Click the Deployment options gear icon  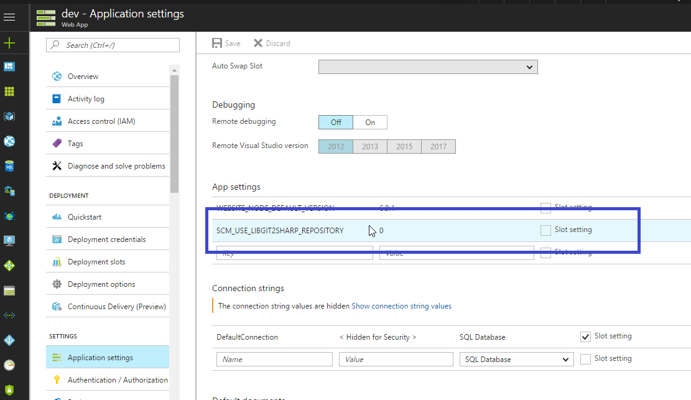click(57, 284)
